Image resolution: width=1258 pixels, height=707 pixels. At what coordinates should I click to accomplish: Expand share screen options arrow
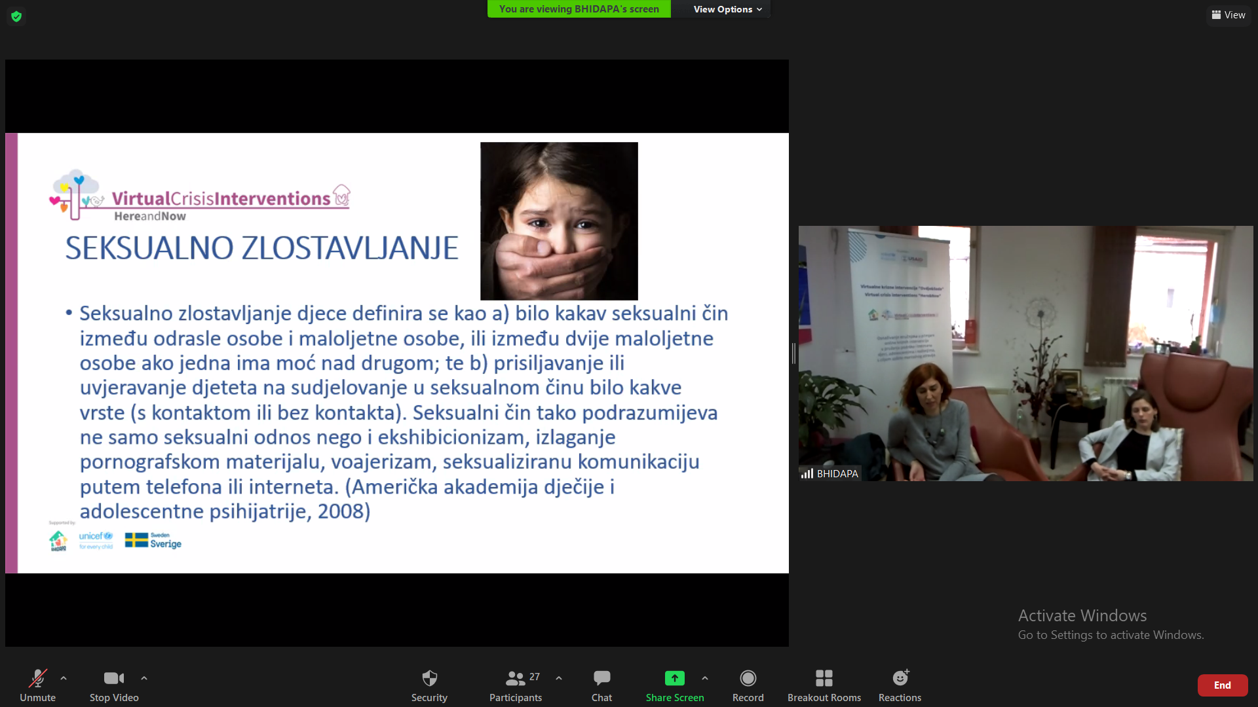tap(705, 678)
